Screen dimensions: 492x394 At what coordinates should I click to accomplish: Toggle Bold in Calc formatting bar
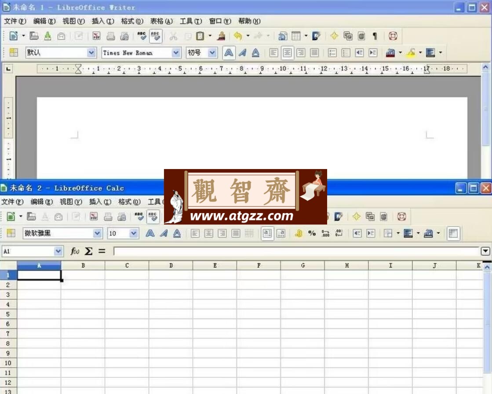(x=150, y=233)
